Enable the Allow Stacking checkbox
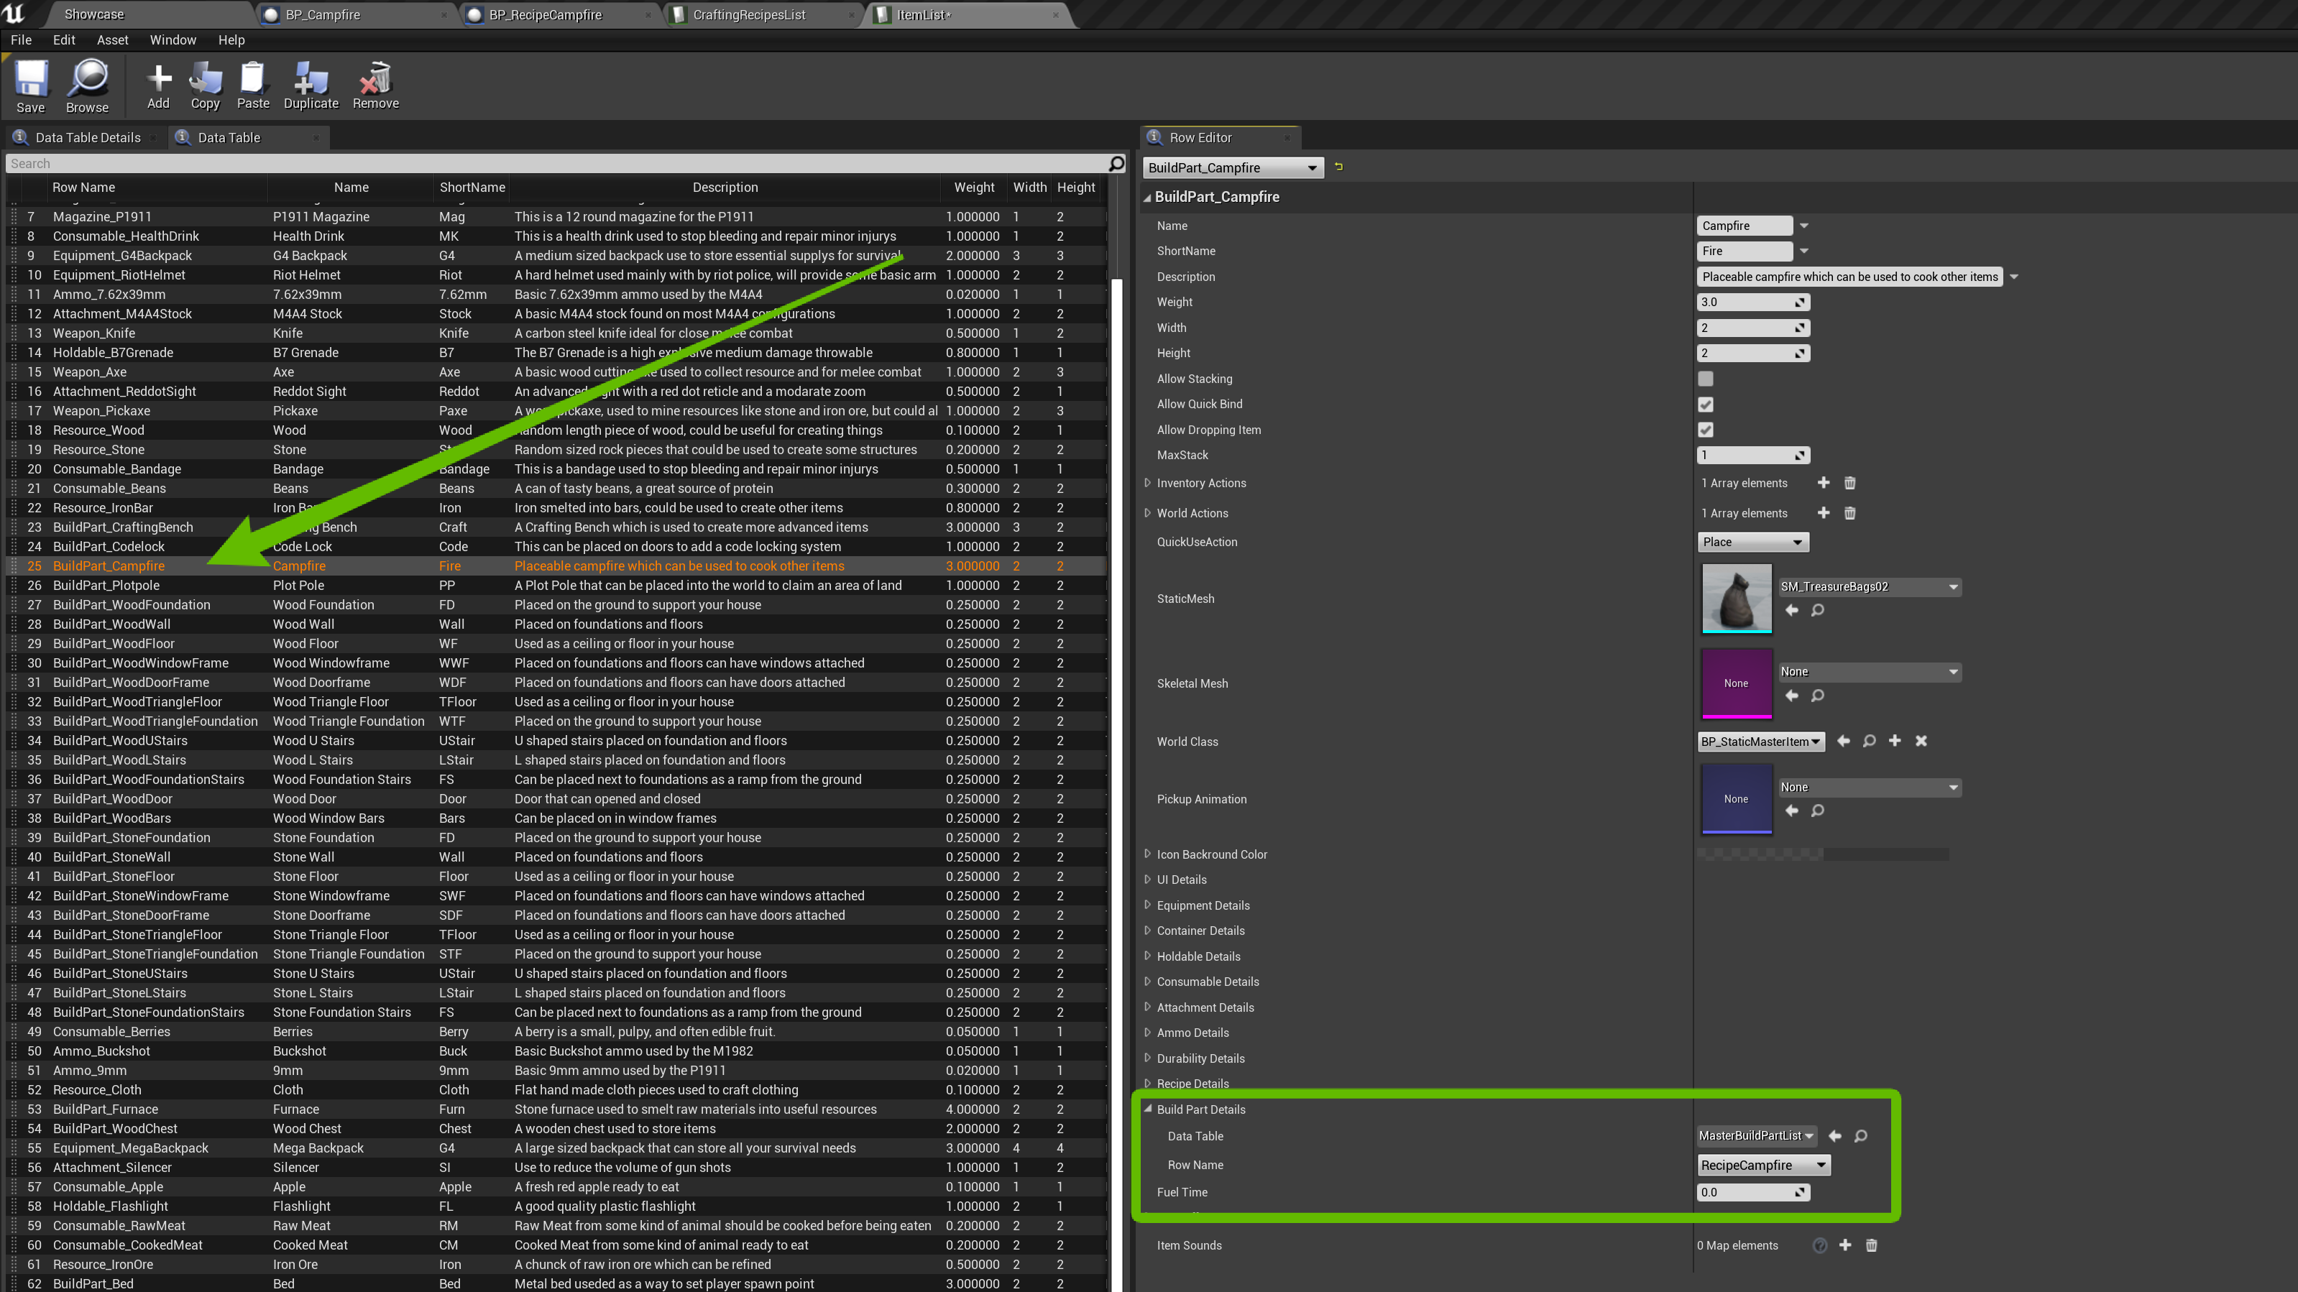The height and width of the screenshot is (1292, 2298). coord(1706,378)
